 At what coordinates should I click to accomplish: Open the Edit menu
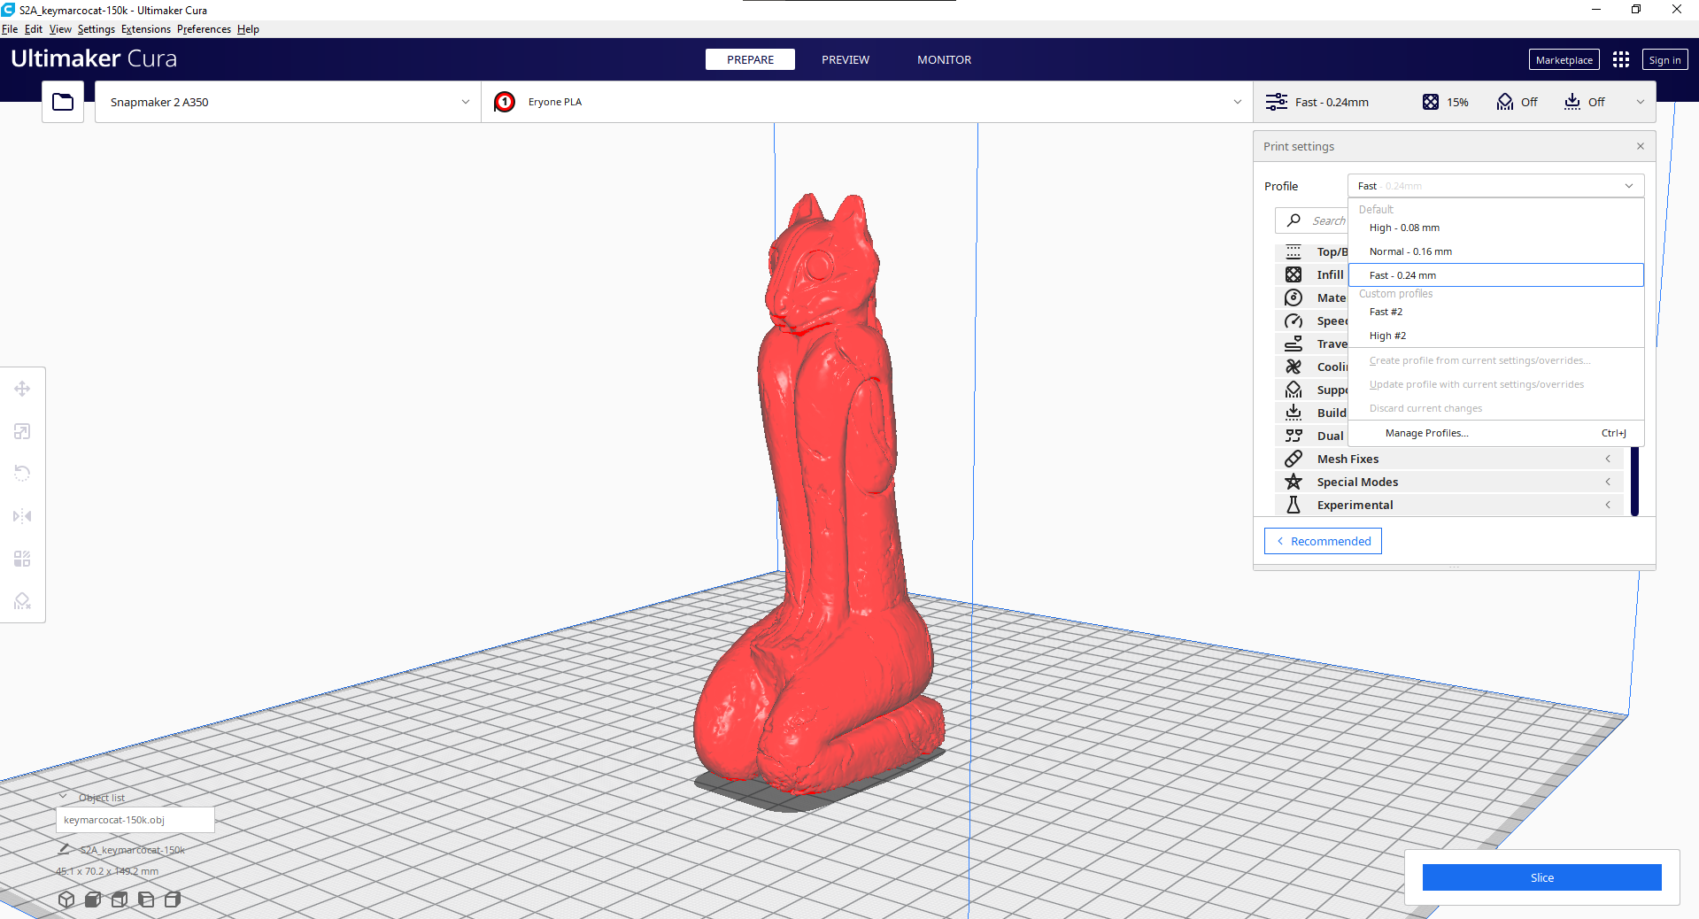point(34,29)
